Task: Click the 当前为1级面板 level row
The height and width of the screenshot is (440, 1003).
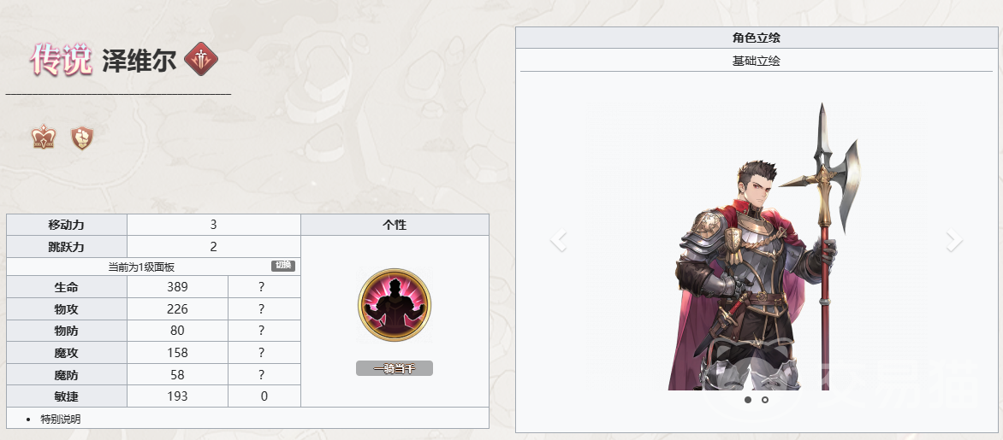Action: (x=153, y=267)
